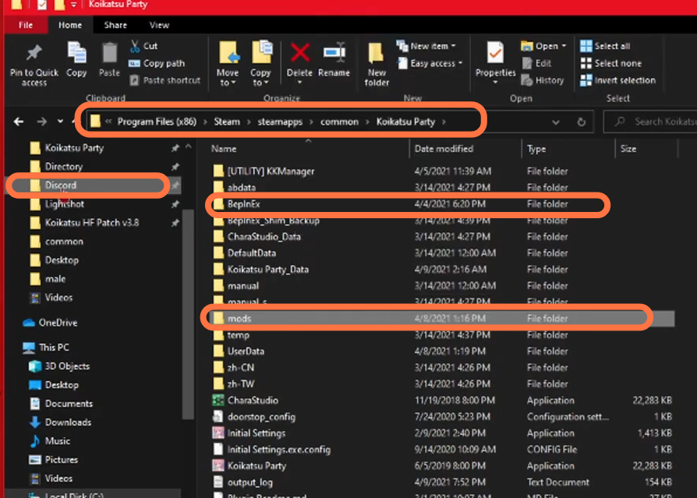The image size is (697, 498).
Task: Click the This PC computer icon
Action: [x=29, y=348]
